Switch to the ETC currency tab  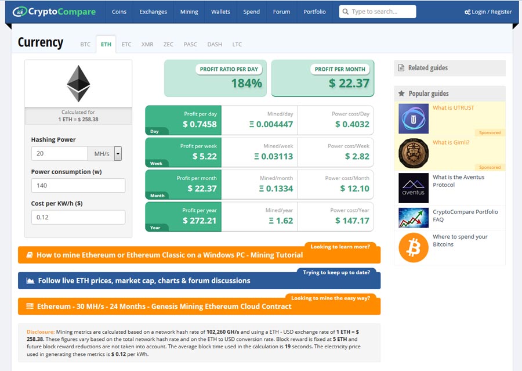click(126, 44)
